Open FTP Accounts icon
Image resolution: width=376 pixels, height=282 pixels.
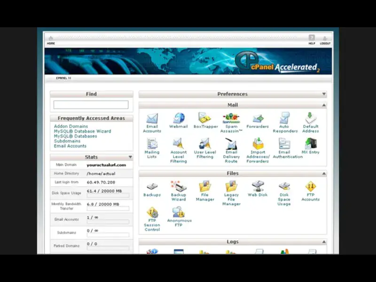[311, 187]
